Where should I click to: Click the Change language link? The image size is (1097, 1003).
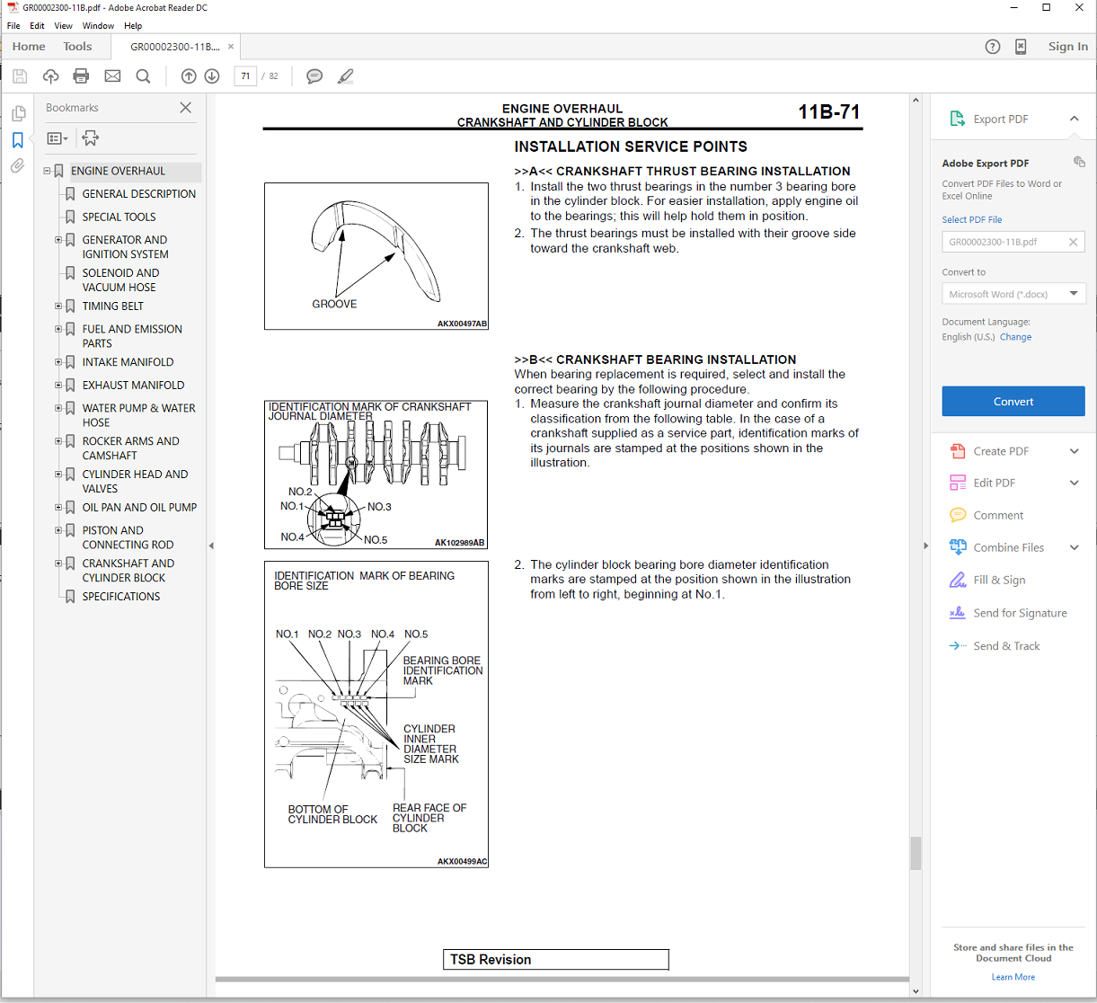coord(1015,337)
